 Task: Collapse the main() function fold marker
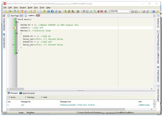click(x=17, y=22)
